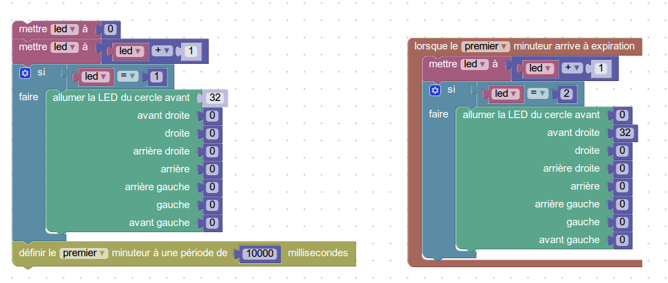Image resolution: width=668 pixels, height=283 pixels.
Task: Open the '+' operator dropdown in the timer event block
Action: [x=572, y=68]
